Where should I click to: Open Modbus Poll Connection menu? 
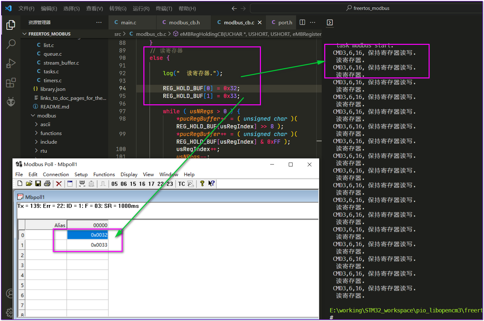tap(56, 174)
